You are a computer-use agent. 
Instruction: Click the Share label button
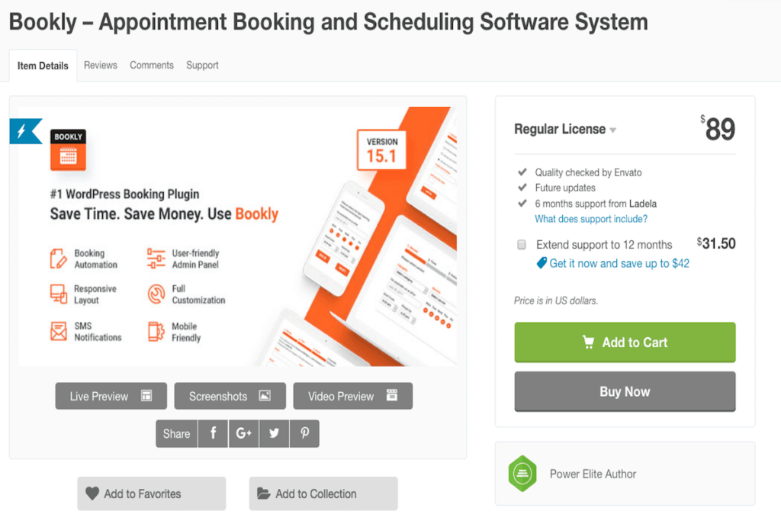tap(176, 434)
